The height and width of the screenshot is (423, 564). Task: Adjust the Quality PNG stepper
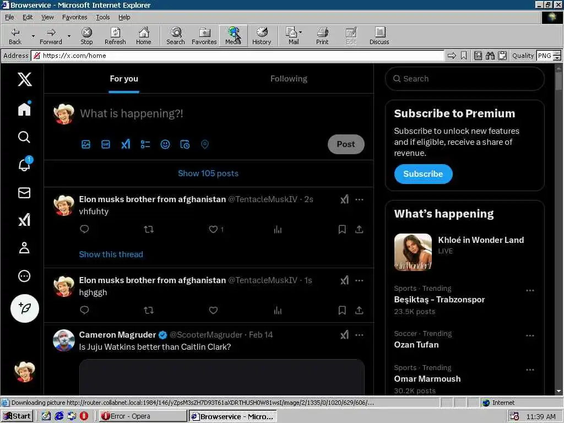tap(557, 56)
